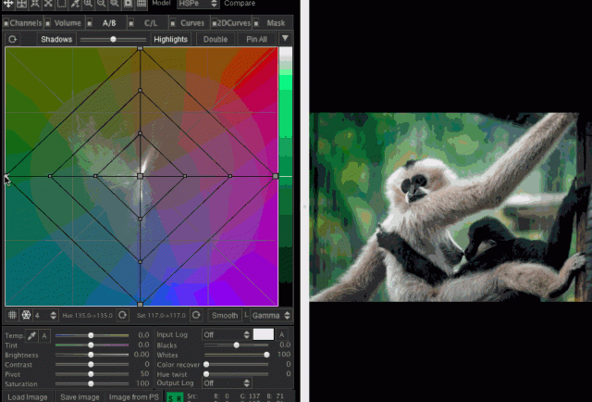This screenshot has width=592, height=402.
Task: Select the eyedropper tool in top toolbar
Action: (75, 4)
